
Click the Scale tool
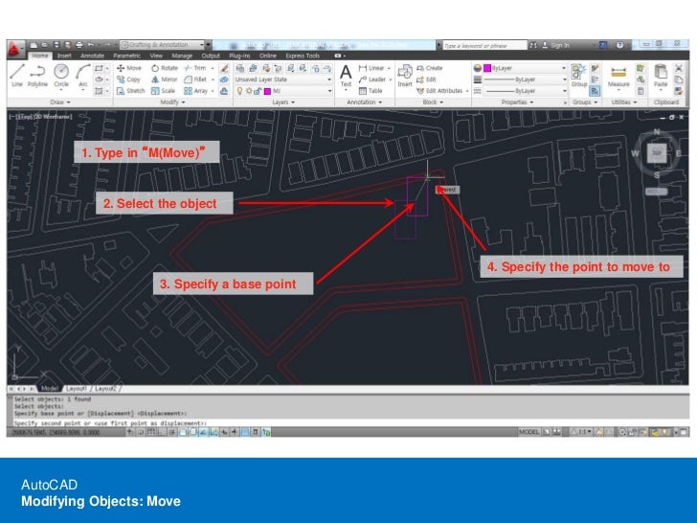pyautogui.click(x=163, y=91)
